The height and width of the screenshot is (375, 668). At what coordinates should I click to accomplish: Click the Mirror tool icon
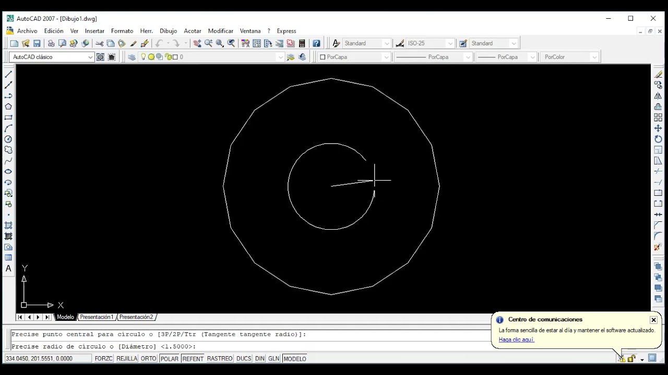point(658,96)
